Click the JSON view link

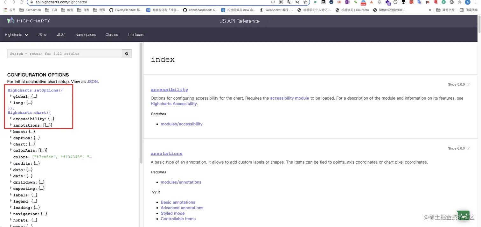(92, 82)
